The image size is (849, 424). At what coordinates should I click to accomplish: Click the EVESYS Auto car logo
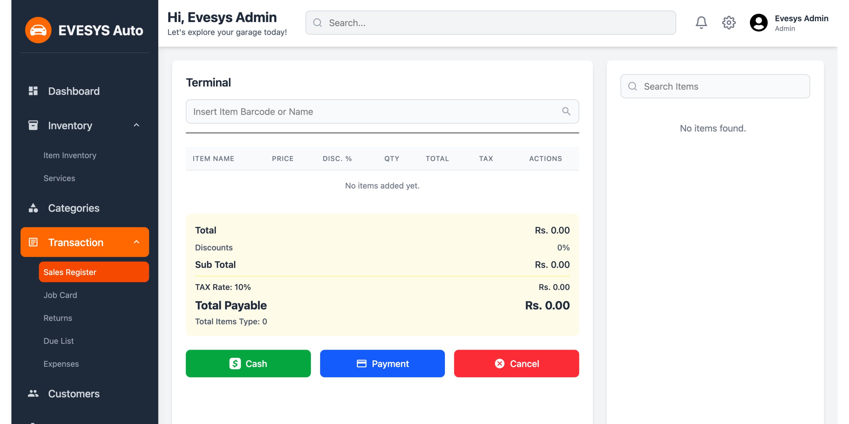pyautogui.click(x=38, y=30)
